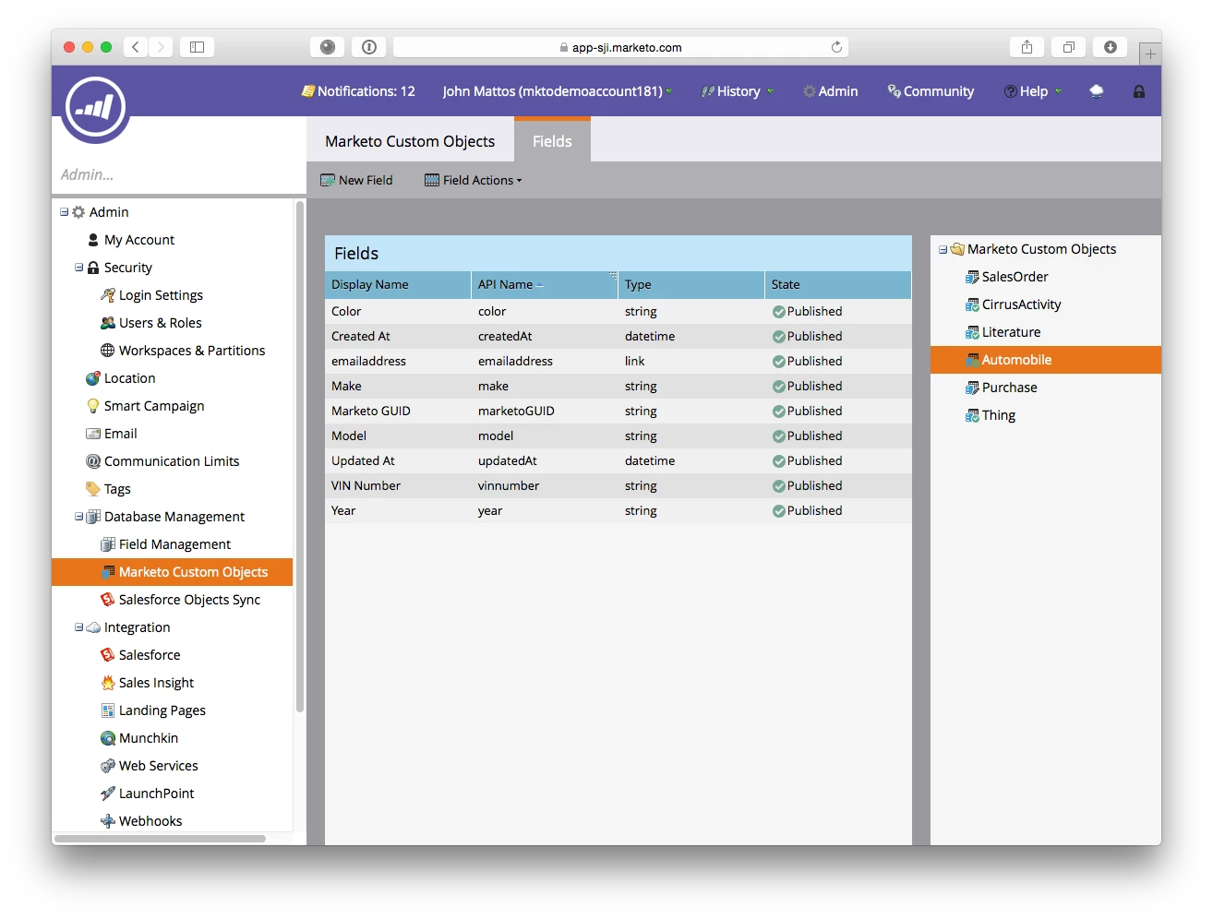The width and height of the screenshot is (1213, 919).
Task: Click the Munchkin icon
Action: pos(108,738)
